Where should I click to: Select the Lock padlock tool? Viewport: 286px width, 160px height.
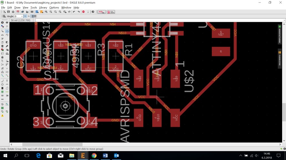[x=2, y=57]
